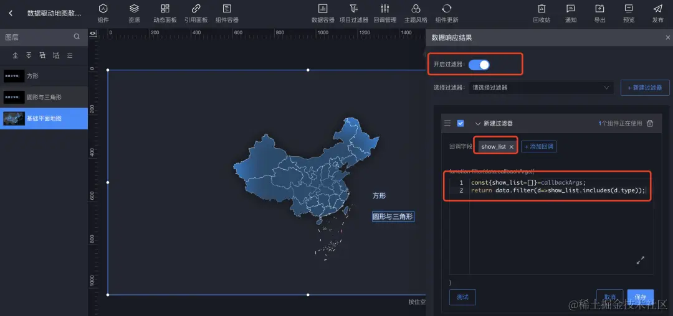673x316 pixels.
Task: Click the 保存 save button
Action: tap(641, 297)
